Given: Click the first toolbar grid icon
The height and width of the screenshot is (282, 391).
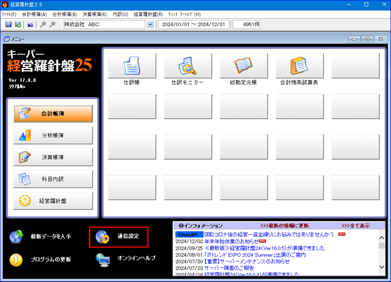Looking at the screenshot, I should click(x=8, y=25).
